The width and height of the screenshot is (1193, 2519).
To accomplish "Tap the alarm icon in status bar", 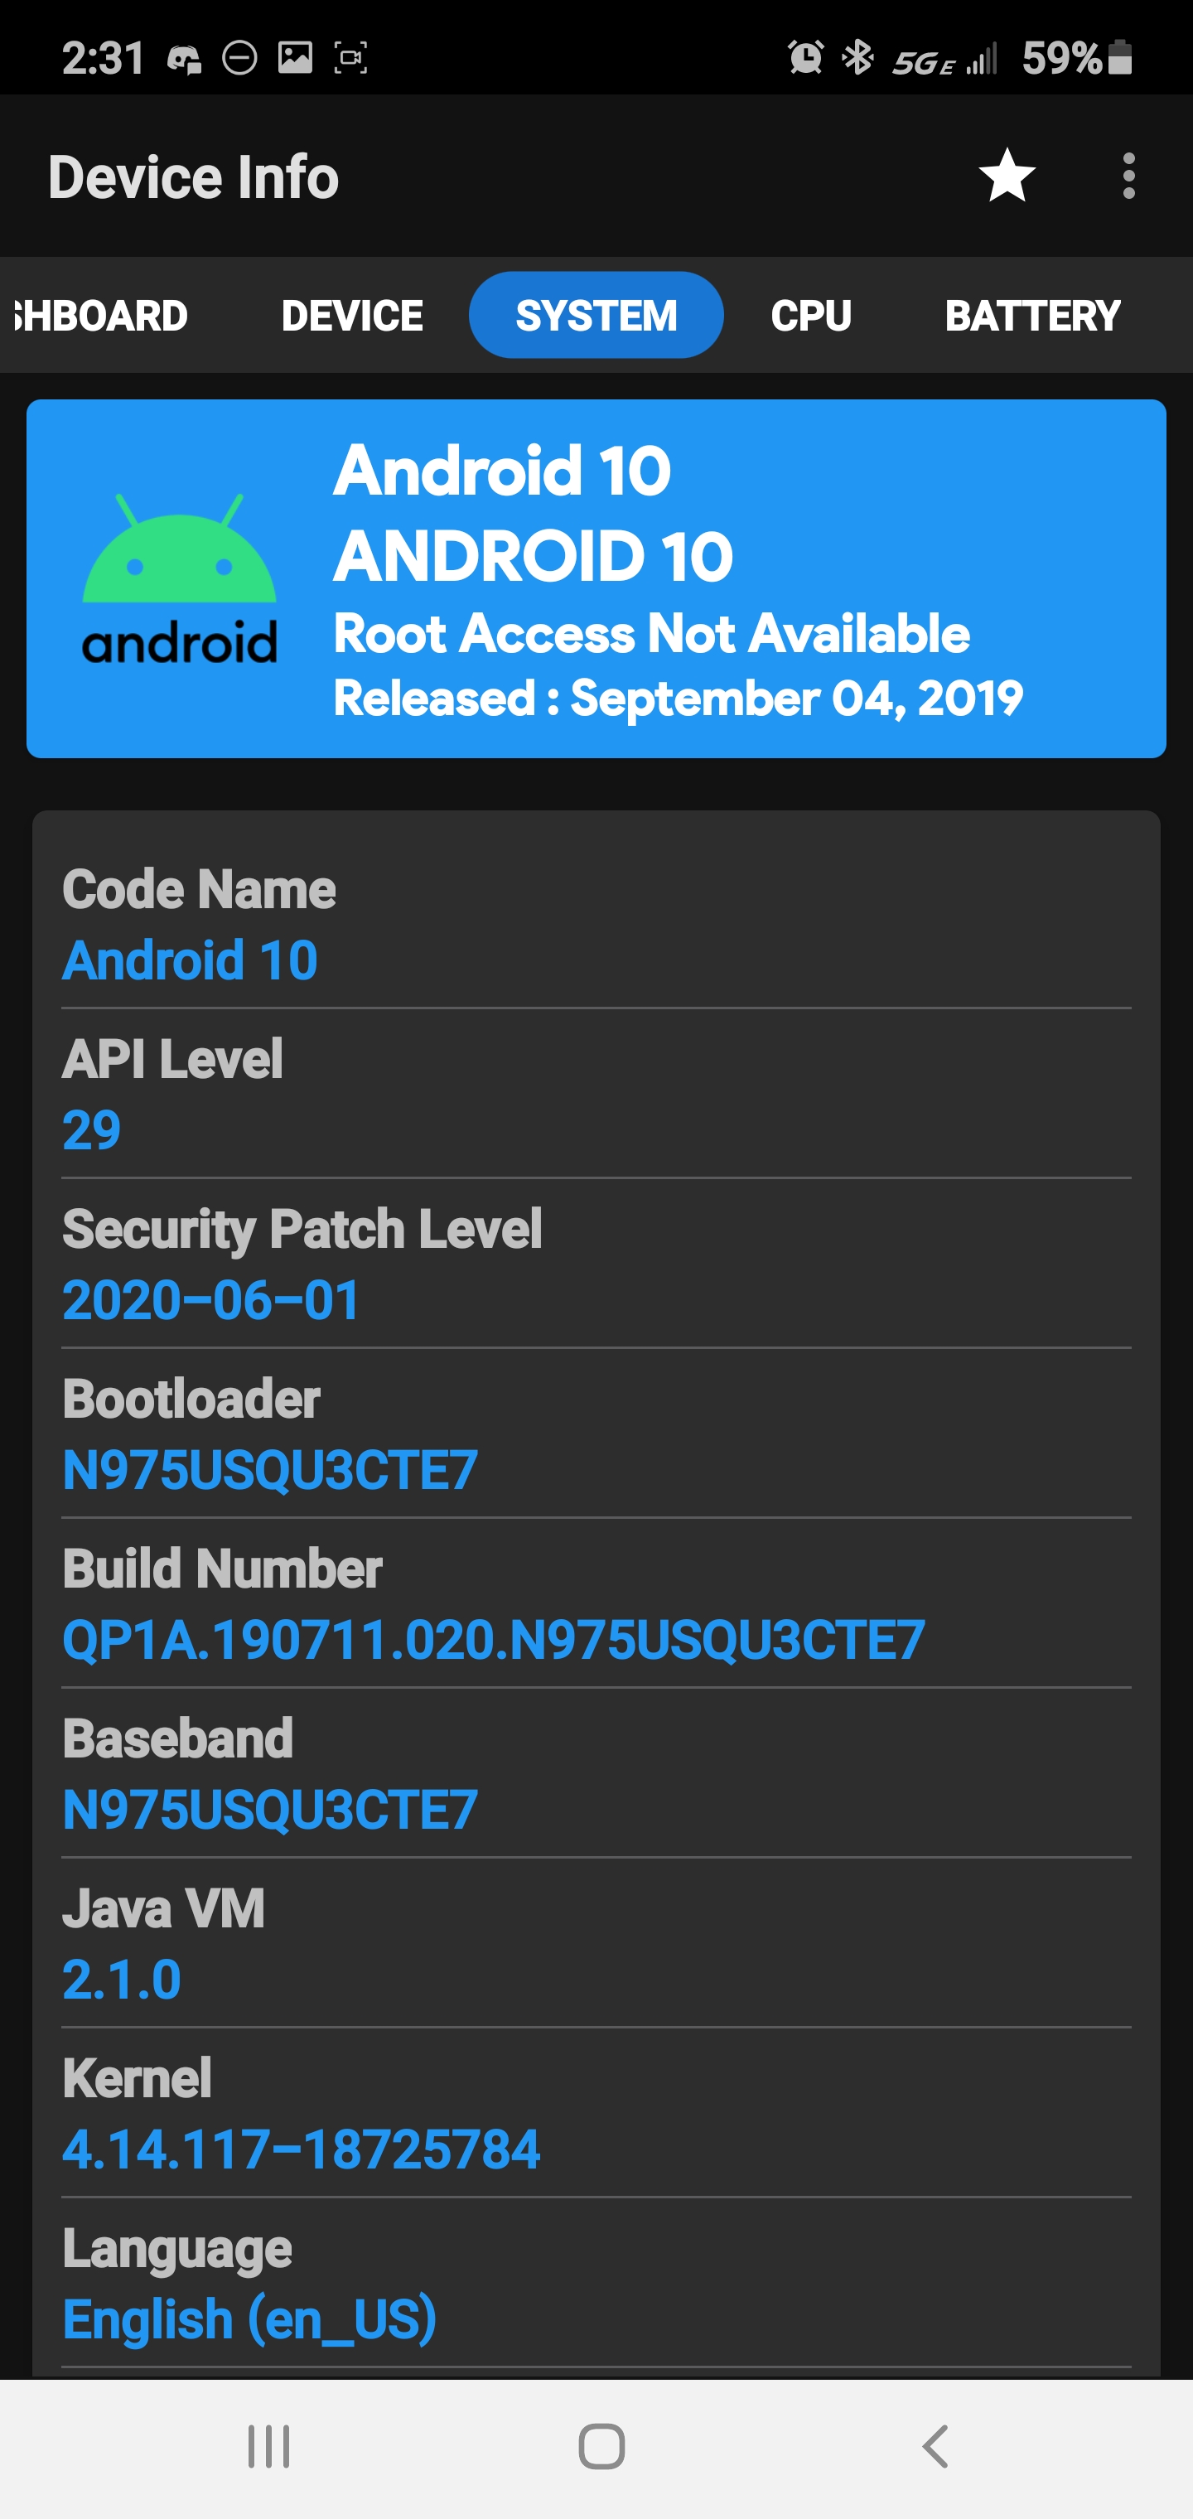I will pos(804,58).
